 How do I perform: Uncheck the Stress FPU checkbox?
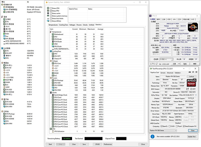click(51, 11)
